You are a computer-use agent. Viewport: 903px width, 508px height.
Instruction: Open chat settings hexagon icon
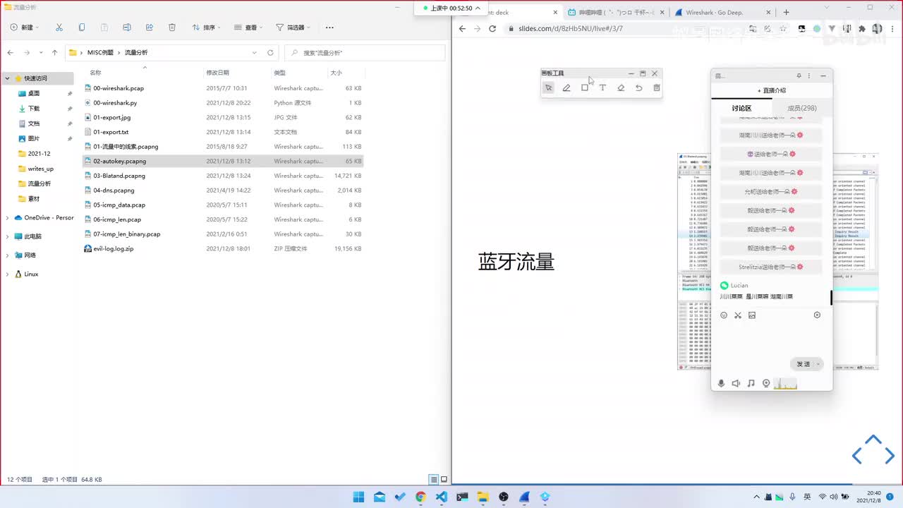pyautogui.click(x=817, y=315)
